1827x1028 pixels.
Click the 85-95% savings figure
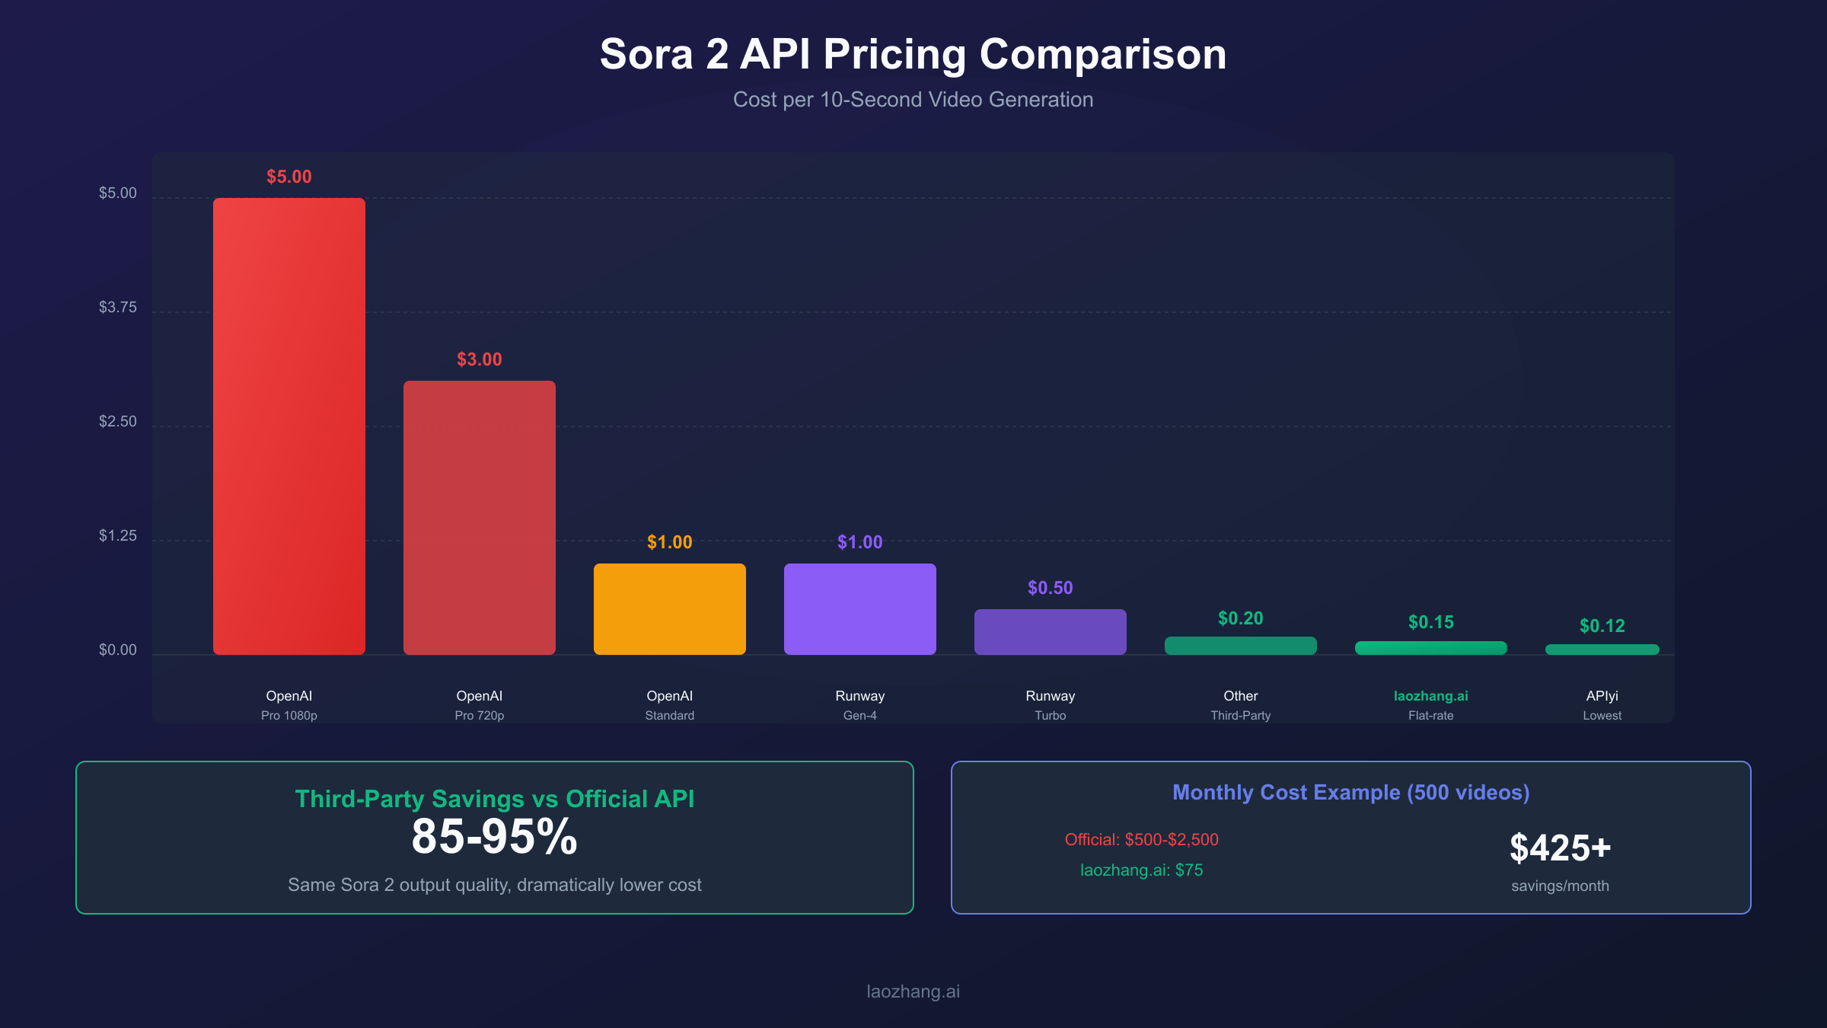(495, 838)
